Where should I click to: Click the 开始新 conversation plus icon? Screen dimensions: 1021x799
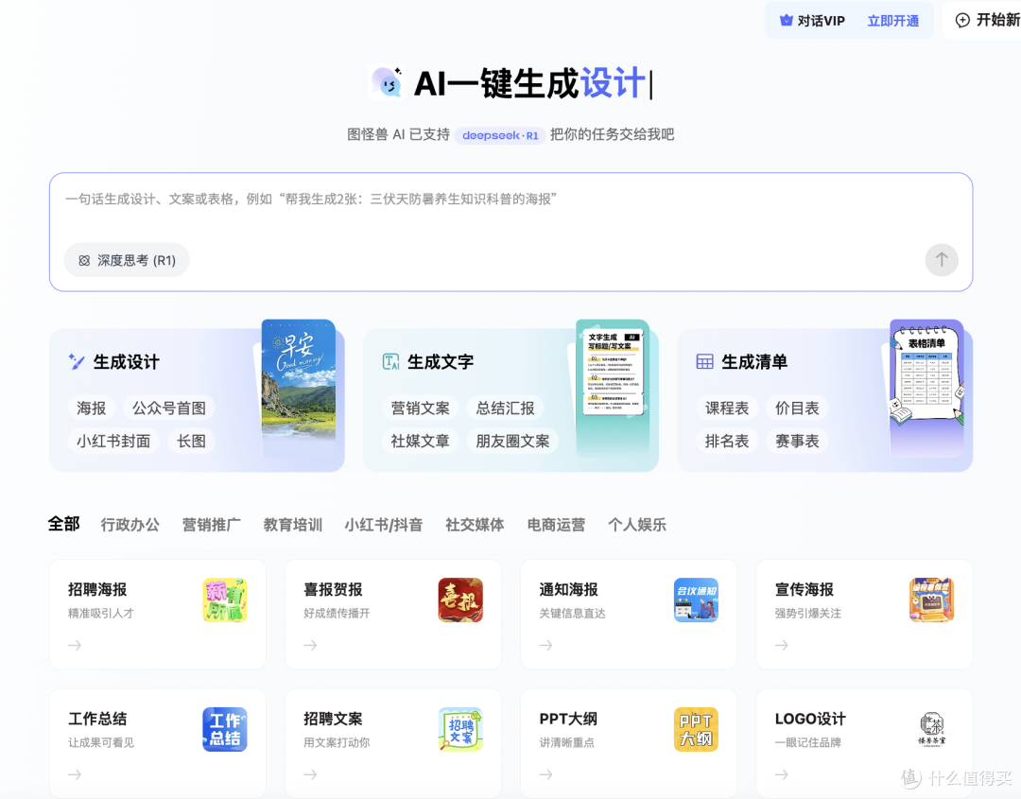961,20
